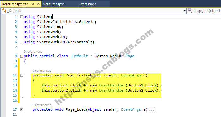Image resolution: width=221 pixels, height=117 pixels.
Task: Click the _Default class icon in navigation bar
Action: tap(4, 10)
